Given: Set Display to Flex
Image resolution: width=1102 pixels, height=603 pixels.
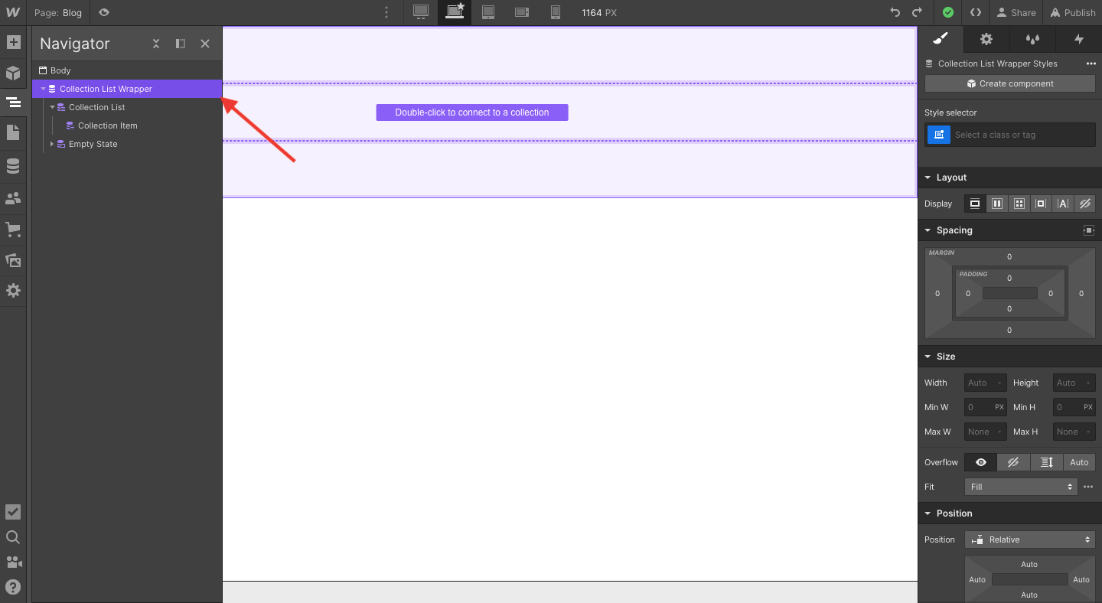Looking at the screenshot, I should coord(996,204).
